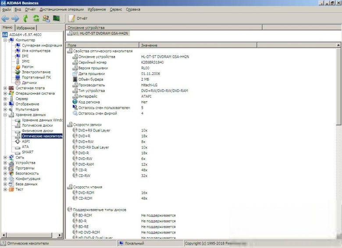Viewport: 342px width, 248px height.
Task: Click the Объём буфера chip icon
Action: [75, 79]
